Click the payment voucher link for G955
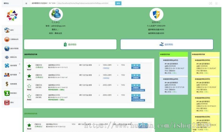The height and width of the screenshot is (132, 223). [x=106, y=68]
